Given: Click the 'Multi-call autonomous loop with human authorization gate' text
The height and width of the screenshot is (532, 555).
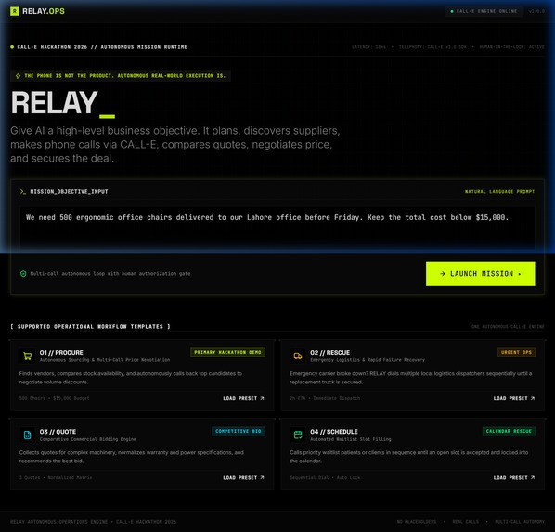Looking at the screenshot, I should point(110,274).
